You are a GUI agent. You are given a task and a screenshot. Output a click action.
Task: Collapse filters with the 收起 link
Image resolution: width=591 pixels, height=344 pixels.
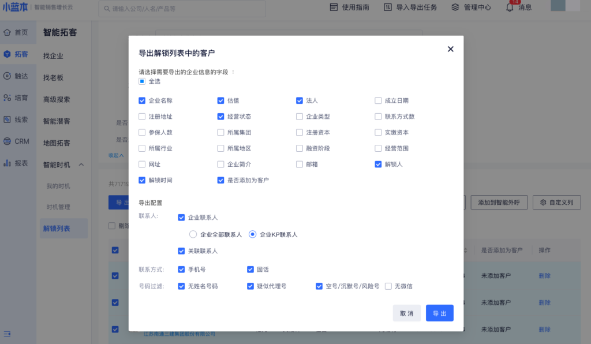[115, 155]
